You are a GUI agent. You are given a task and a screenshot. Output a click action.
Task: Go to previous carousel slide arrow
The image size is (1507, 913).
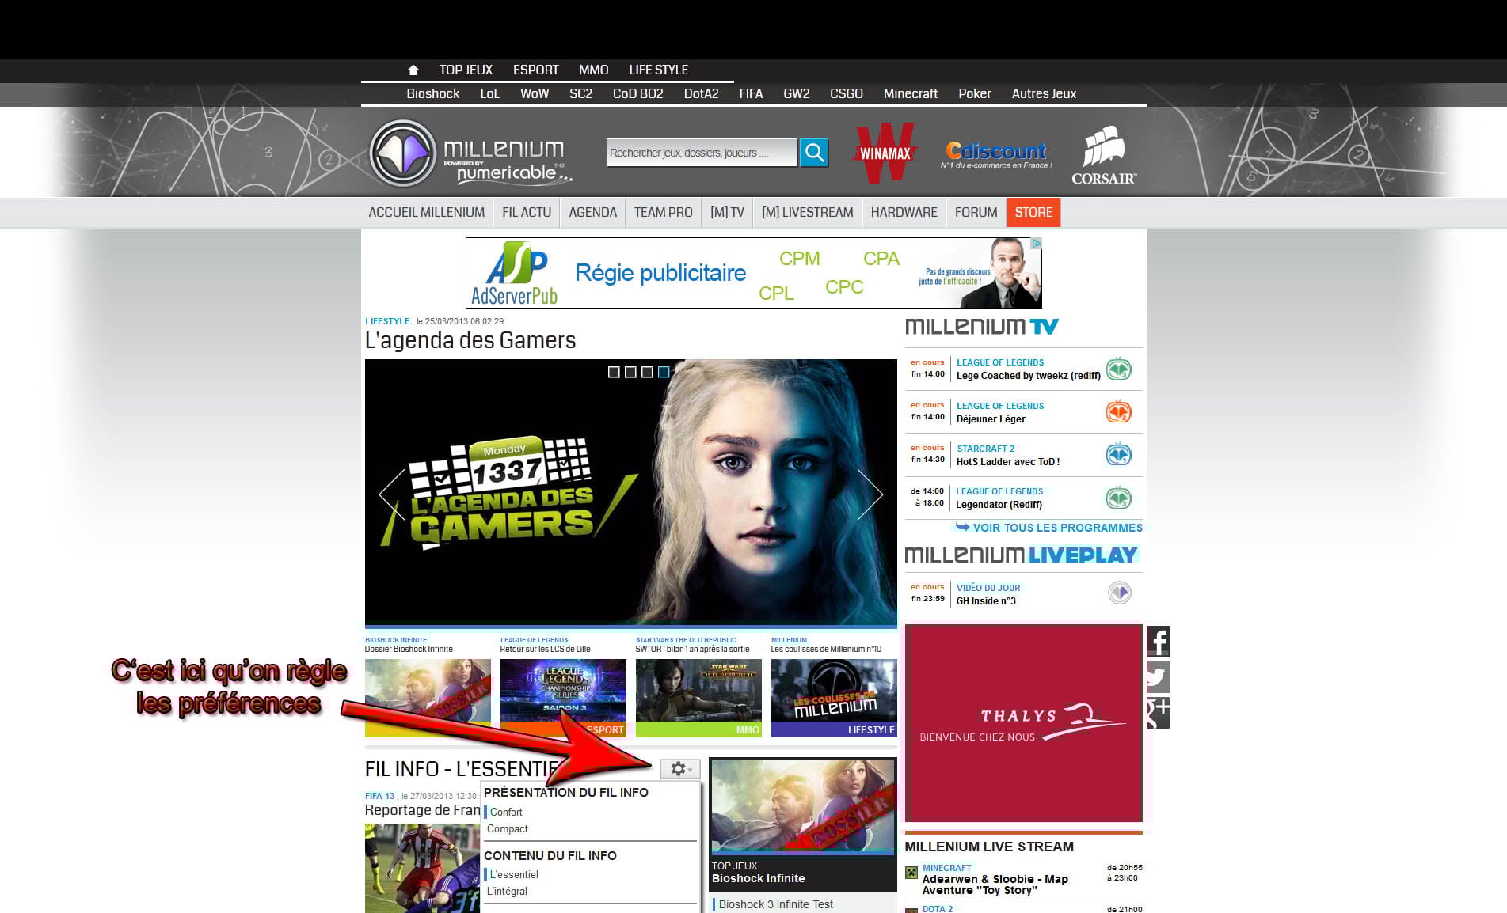(x=391, y=494)
